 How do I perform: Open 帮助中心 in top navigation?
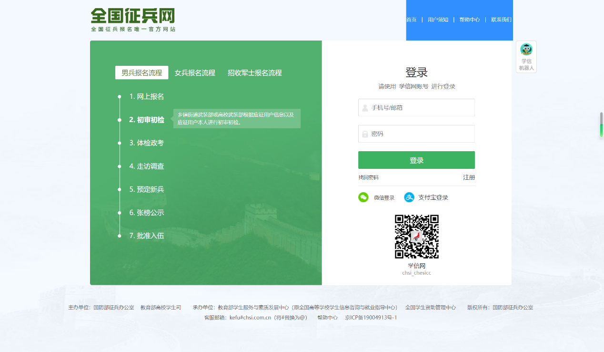(469, 20)
